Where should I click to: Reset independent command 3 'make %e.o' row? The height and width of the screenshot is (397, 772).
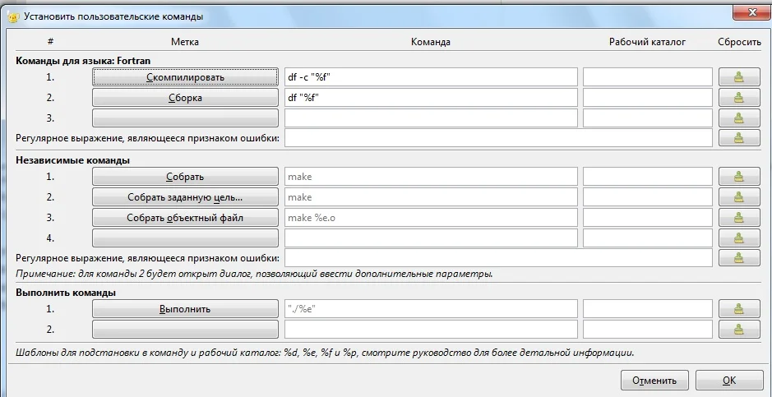(739, 218)
